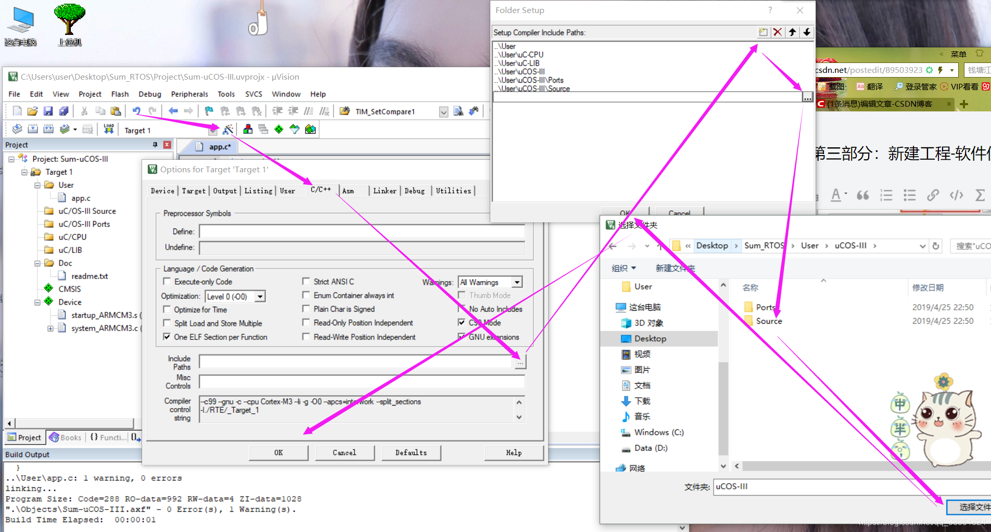The width and height of the screenshot is (991, 532).
Task: Open Include Paths browse (...) button
Action: (x=520, y=362)
